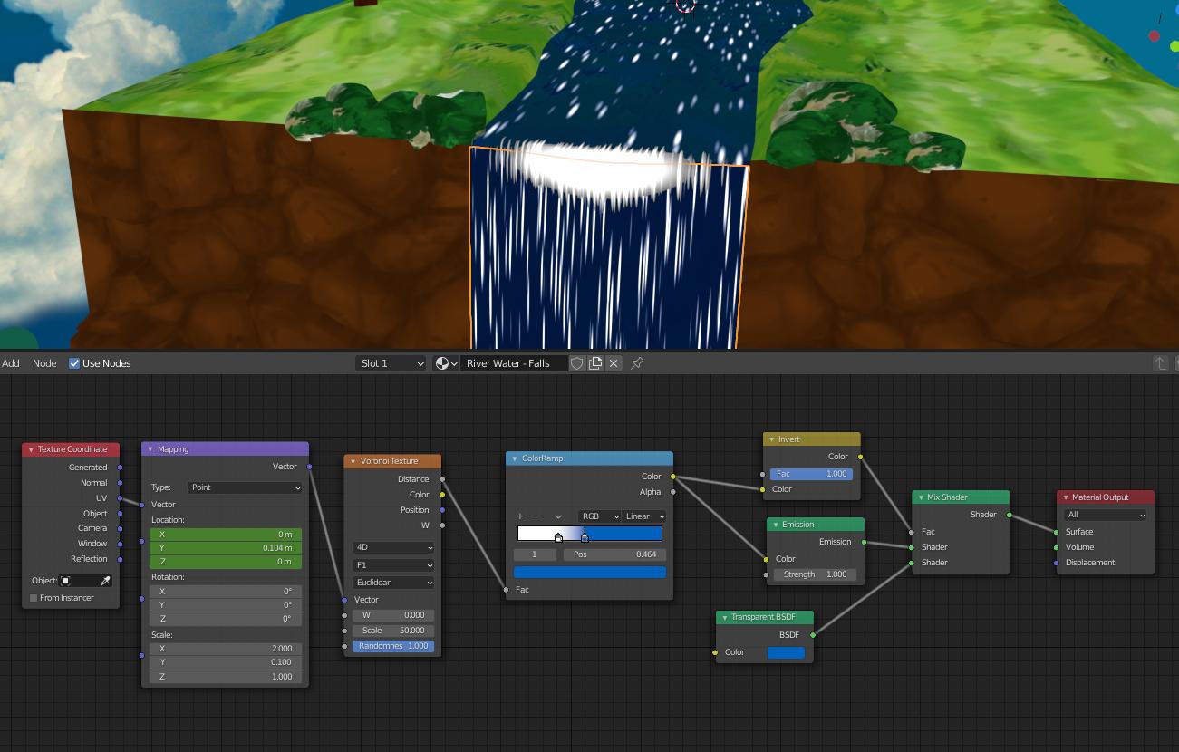This screenshot has width=1179, height=752.
Task: Click the Invert Fac 1.000 slider
Action: click(x=811, y=474)
